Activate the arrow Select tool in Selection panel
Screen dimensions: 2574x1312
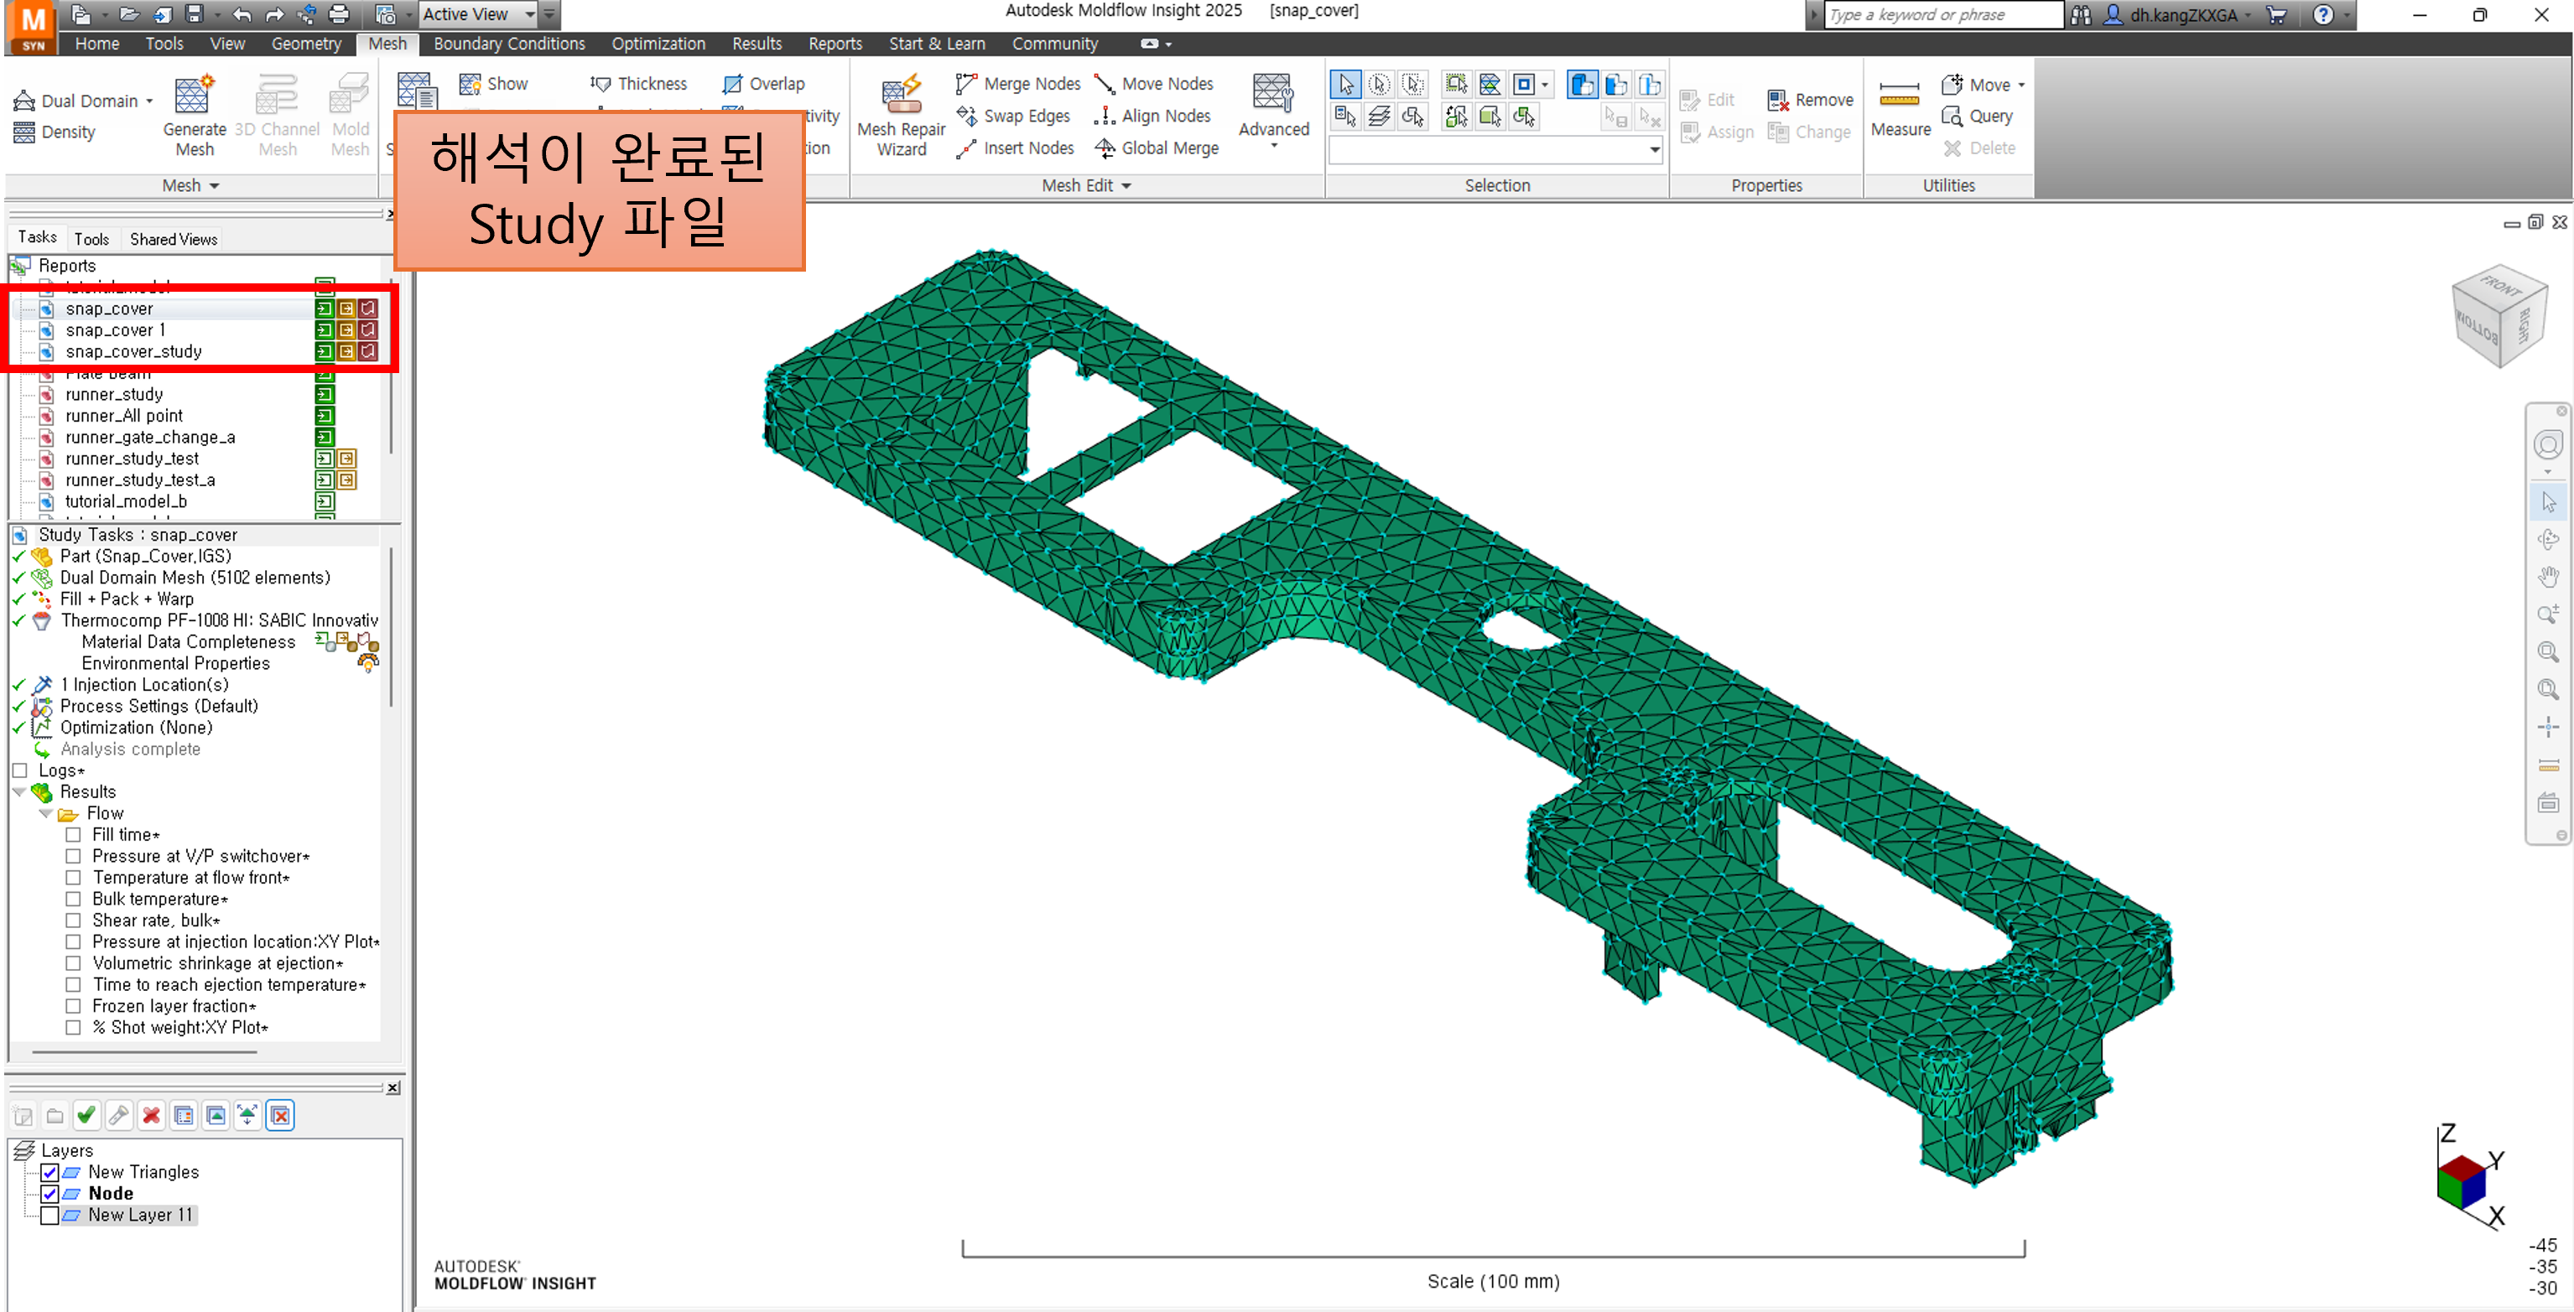pos(1345,84)
